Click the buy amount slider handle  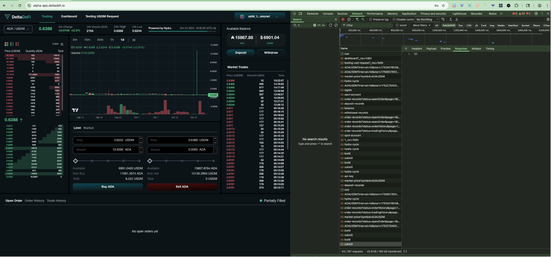(x=75, y=161)
